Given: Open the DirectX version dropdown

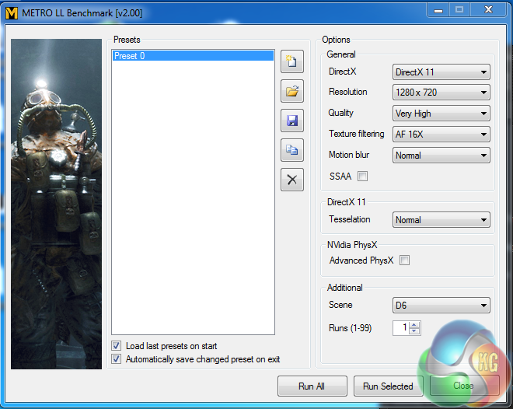Looking at the screenshot, I should click(441, 72).
